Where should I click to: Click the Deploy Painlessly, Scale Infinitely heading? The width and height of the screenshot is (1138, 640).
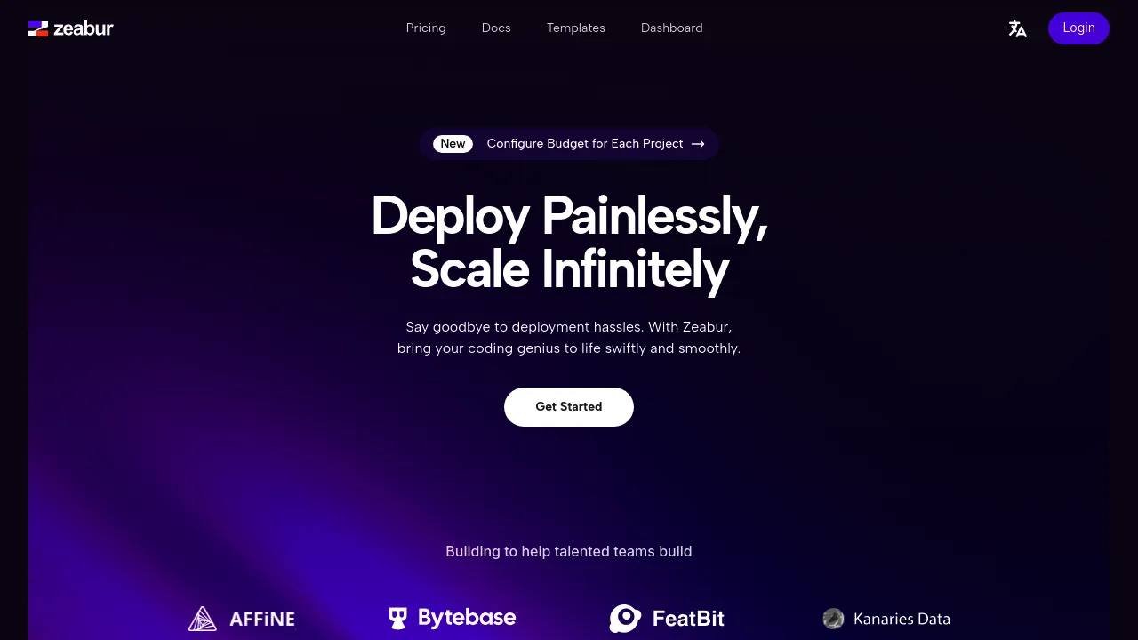point(569,242)
